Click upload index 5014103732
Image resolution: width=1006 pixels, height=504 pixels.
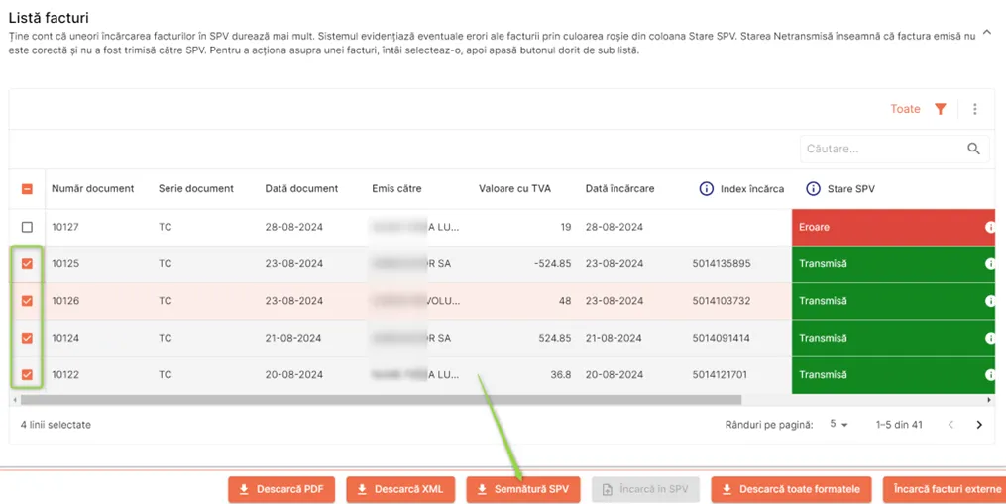tap(722, 301)
